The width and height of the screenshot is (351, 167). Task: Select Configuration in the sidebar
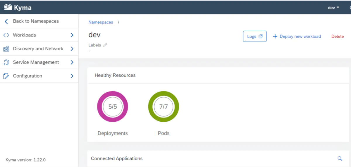click(27, 76)
